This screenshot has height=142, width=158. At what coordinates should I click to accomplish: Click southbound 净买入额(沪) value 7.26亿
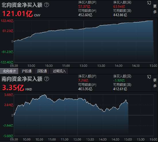point(83,81)
